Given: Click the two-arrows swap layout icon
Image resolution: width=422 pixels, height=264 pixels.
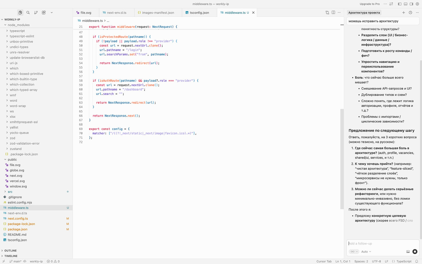Looking at the screenshot, I should coord(391,4).
